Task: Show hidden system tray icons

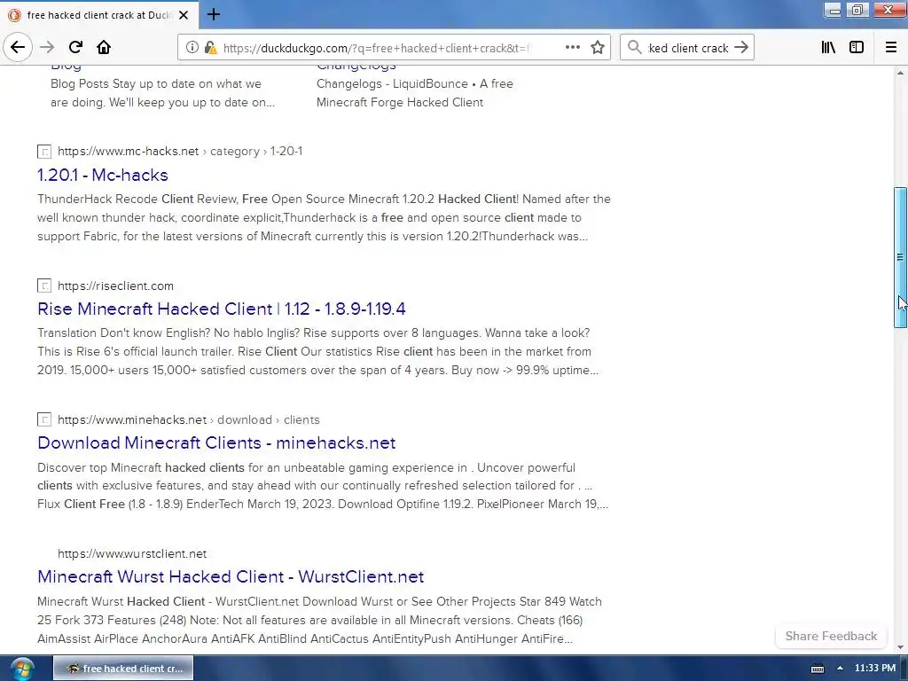Action: 840,669
